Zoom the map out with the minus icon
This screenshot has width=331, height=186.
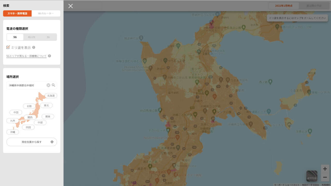[325, 177]
